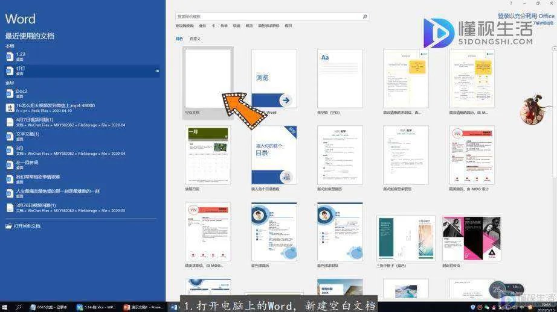Select the blank document template

pyautogui.click(x=208, y=78)
